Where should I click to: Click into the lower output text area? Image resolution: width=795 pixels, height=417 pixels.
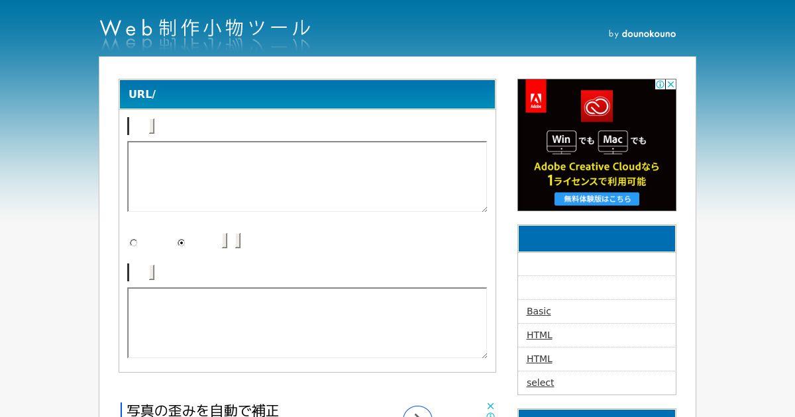[x=307, y=323]
